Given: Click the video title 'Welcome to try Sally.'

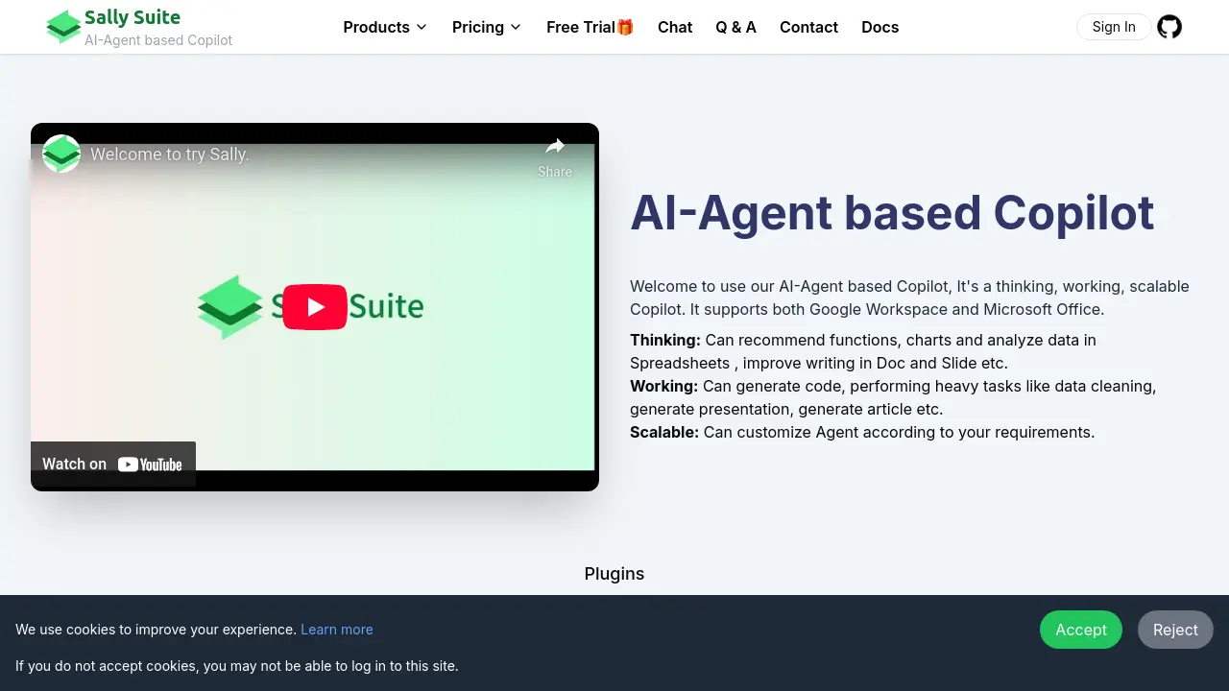Looking at the screenshot, I should 170,154.
